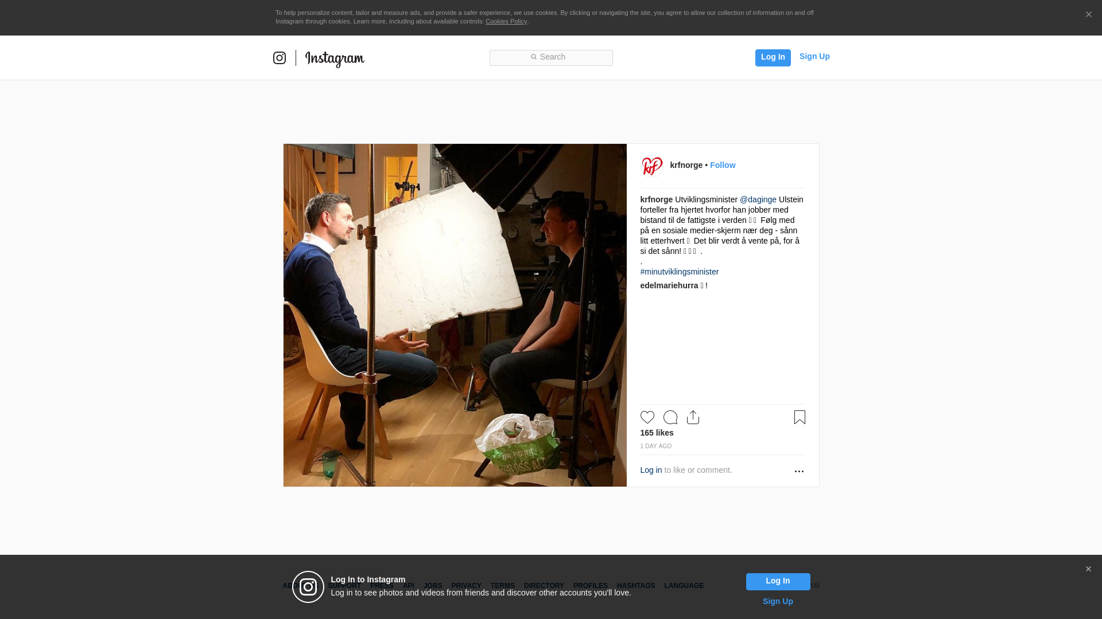Like the post with heart icon
The height and width of the screenshot is (619, 1102).
point(647,417)
